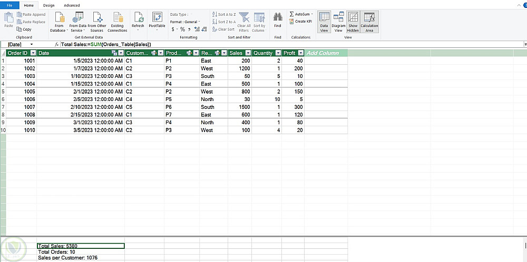
Task: Open the AutoSum dropdown arrow
Action: [312, 14]
